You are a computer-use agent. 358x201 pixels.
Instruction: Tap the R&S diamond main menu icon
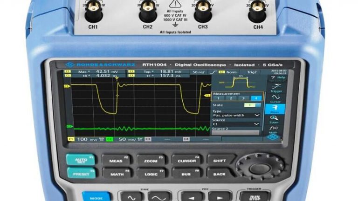click(x=273, y=137)
